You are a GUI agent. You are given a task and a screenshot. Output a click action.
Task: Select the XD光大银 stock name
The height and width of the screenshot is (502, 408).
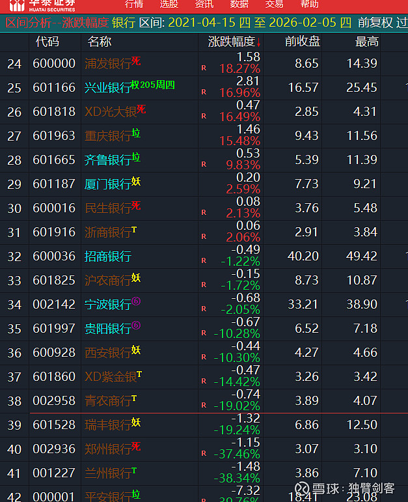pyautogui.click(x=111, y=112)
